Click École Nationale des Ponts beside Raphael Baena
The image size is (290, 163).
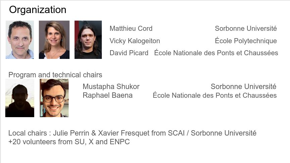pos(214,95)
